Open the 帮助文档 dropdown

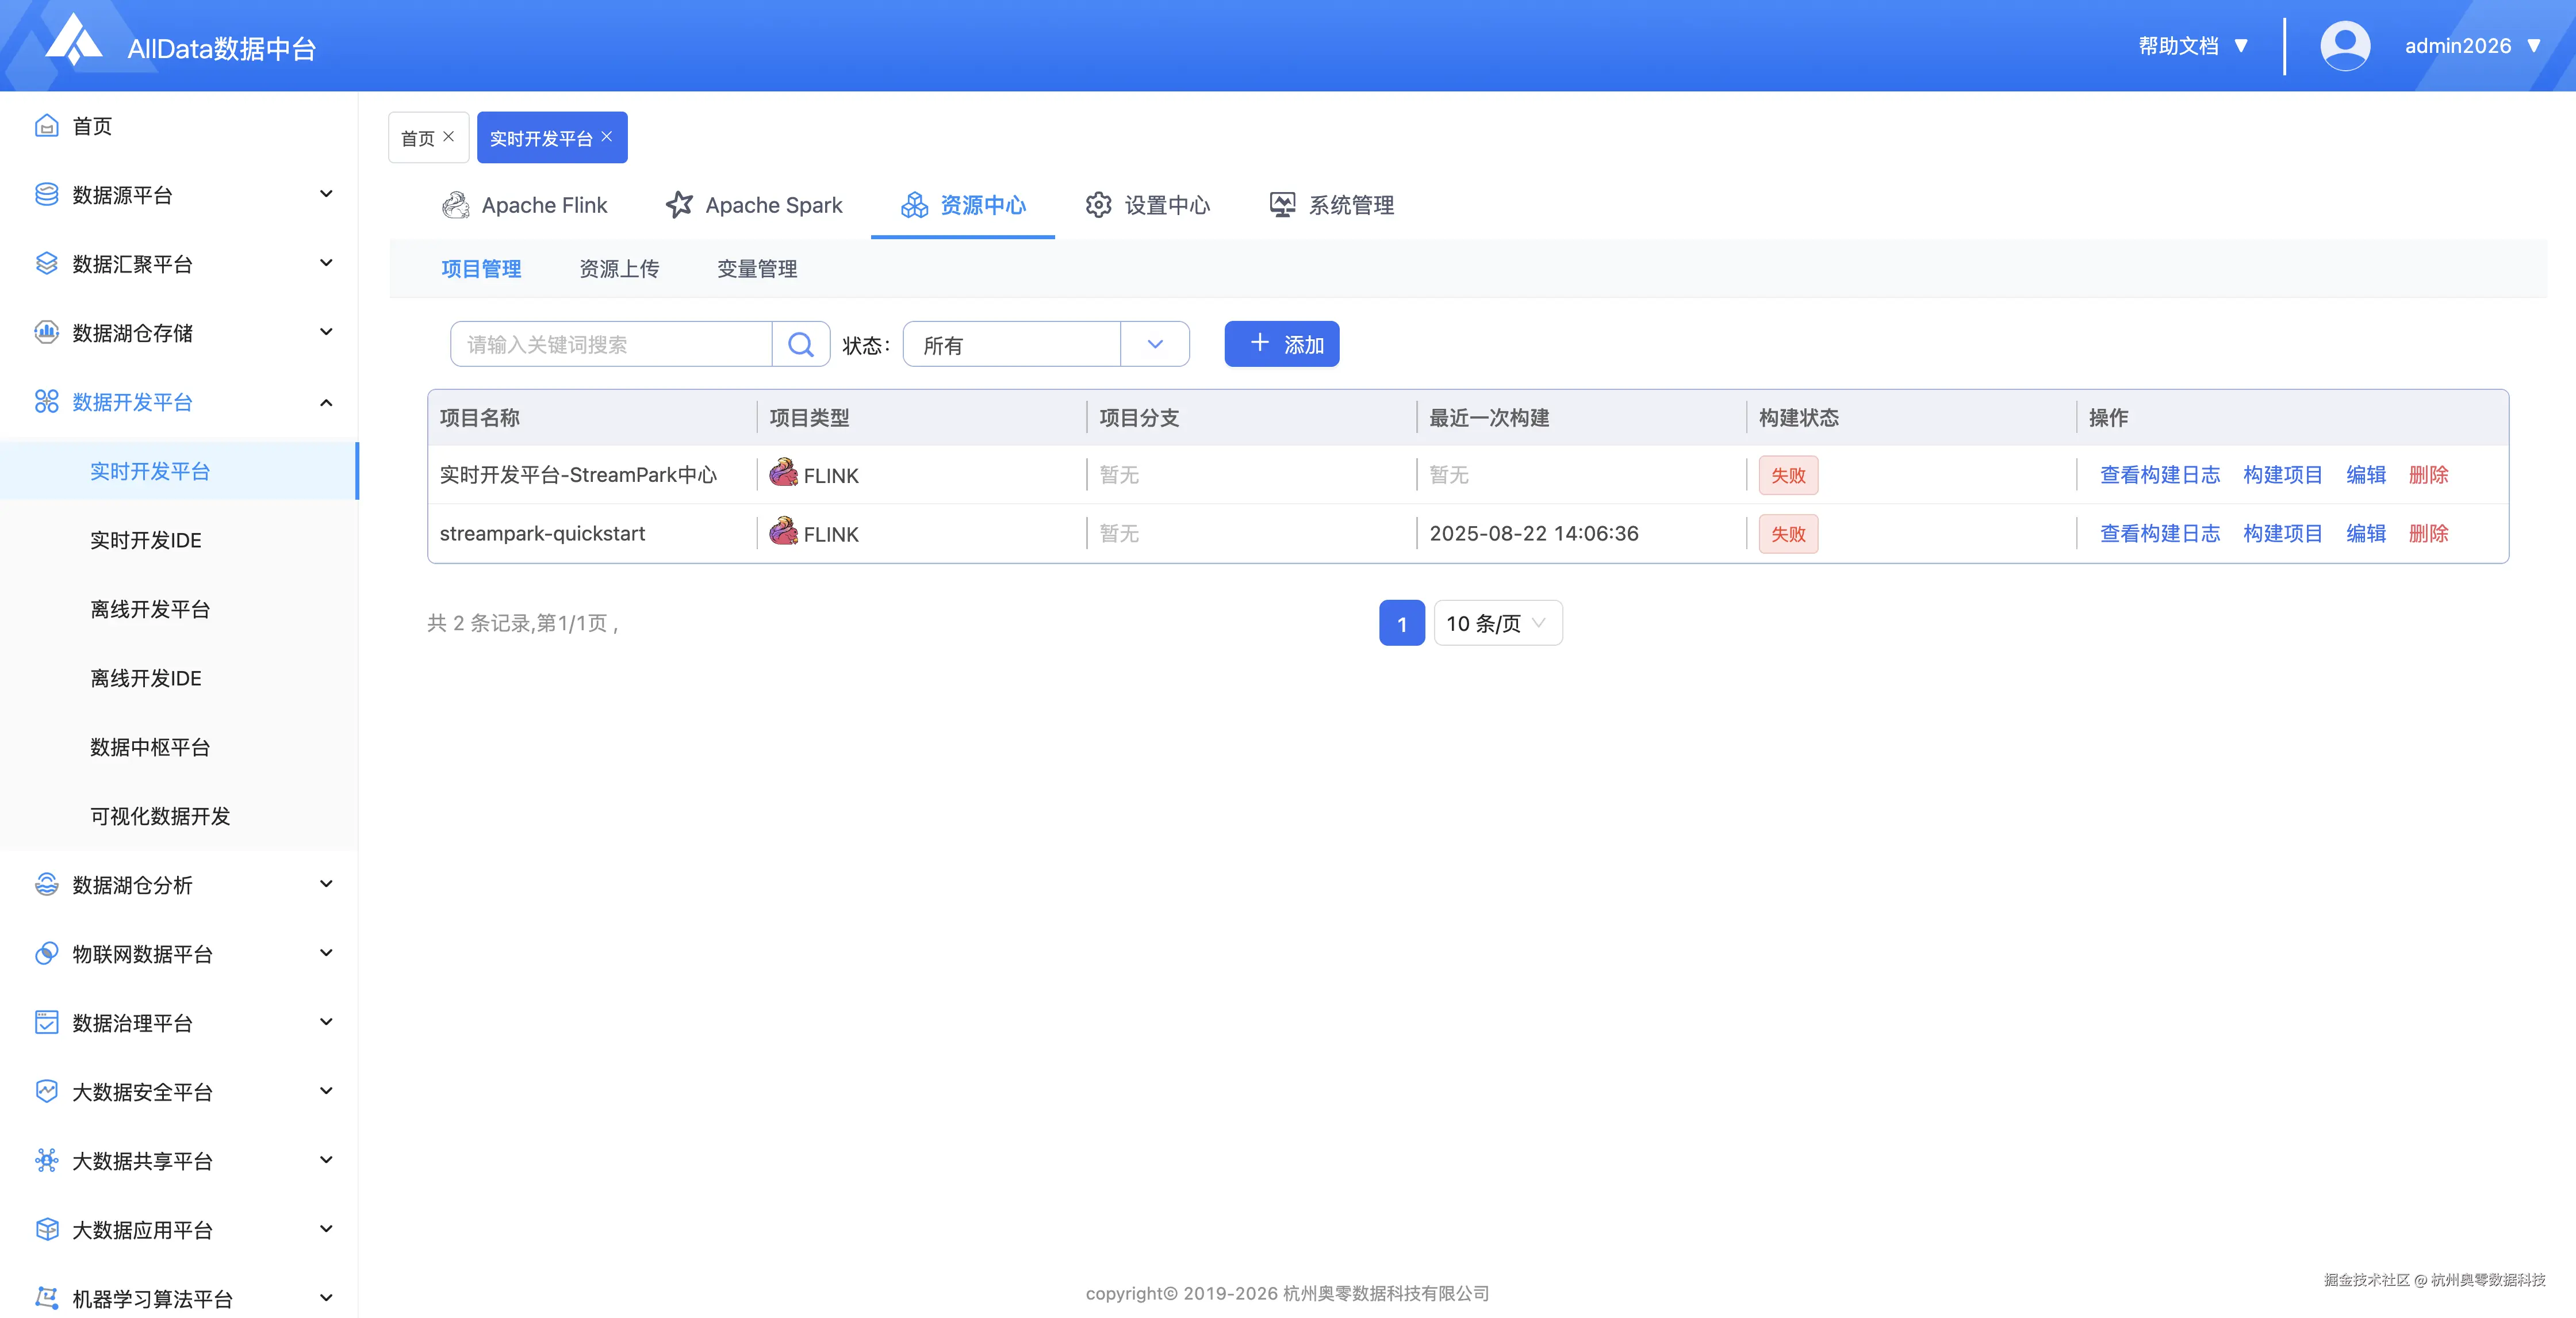2194,46
